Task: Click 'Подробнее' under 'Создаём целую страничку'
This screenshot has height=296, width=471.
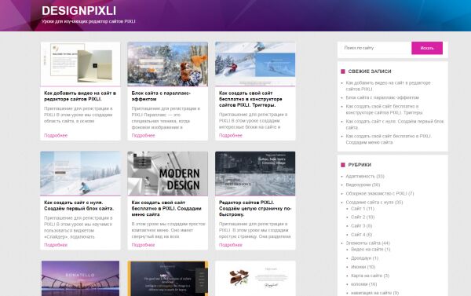Action: coord(231,245)
